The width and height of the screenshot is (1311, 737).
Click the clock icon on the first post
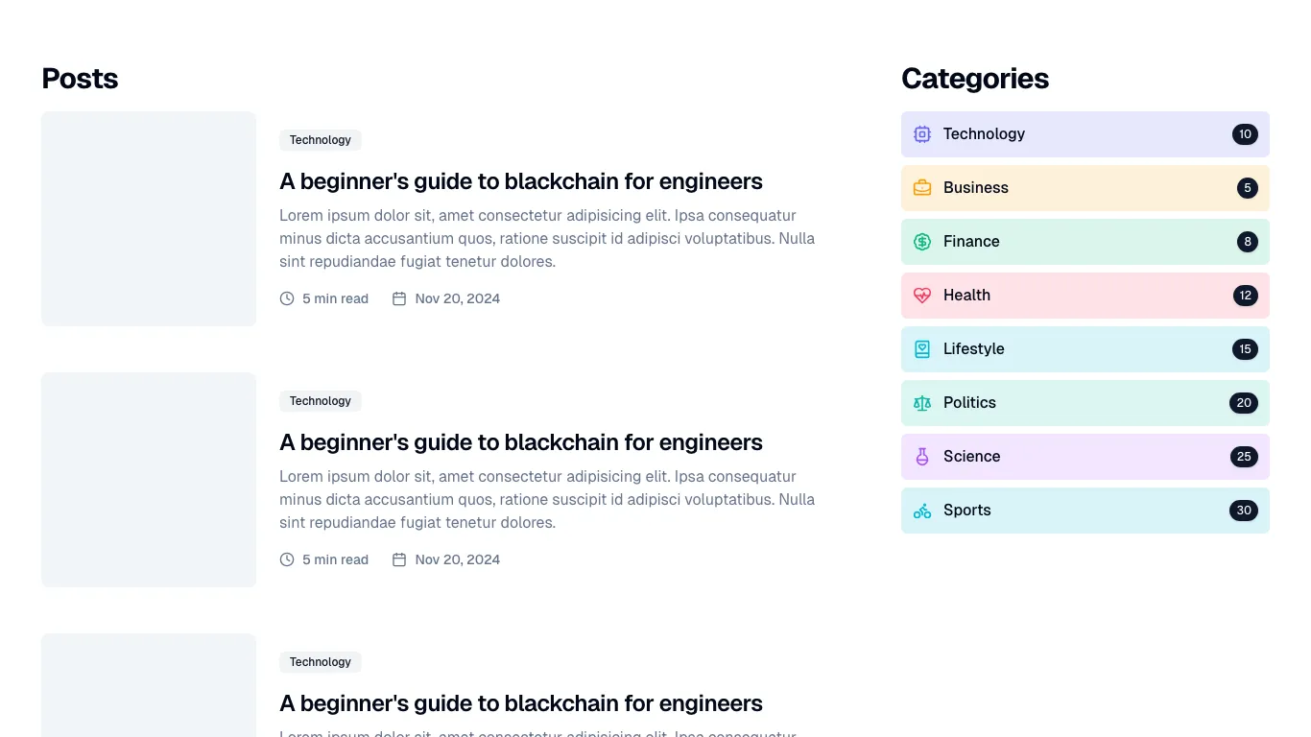pyautogui.click(x=287, y=298)
